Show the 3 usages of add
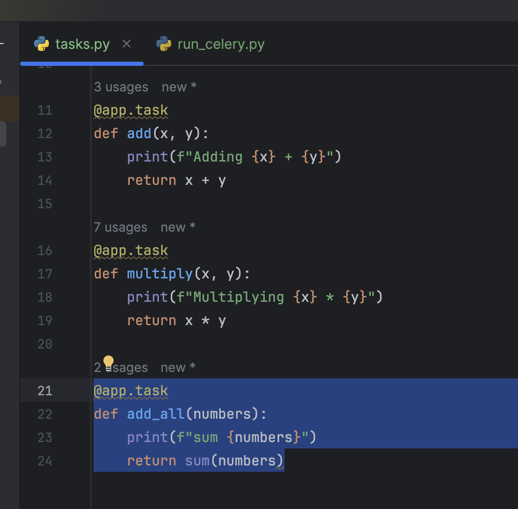 (x=121, y=87)
